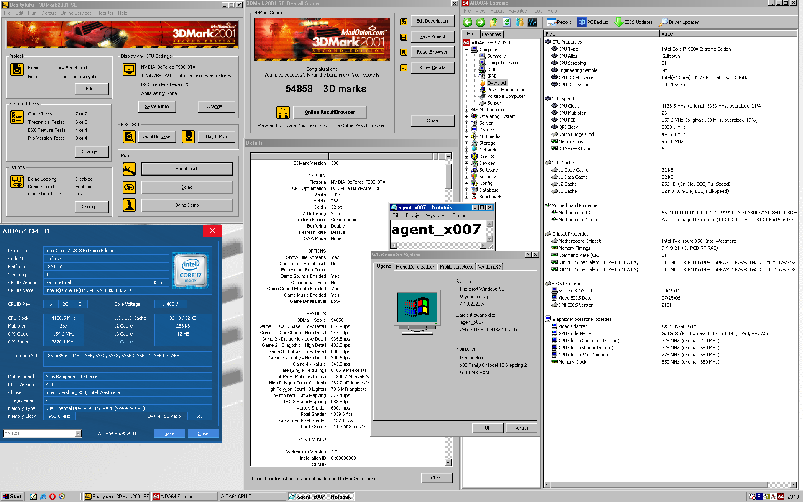The height and width of the screenshot is (502, 803).
Task: Click the monitor icon in Display and CPU Settings
Action: point(129,69)
